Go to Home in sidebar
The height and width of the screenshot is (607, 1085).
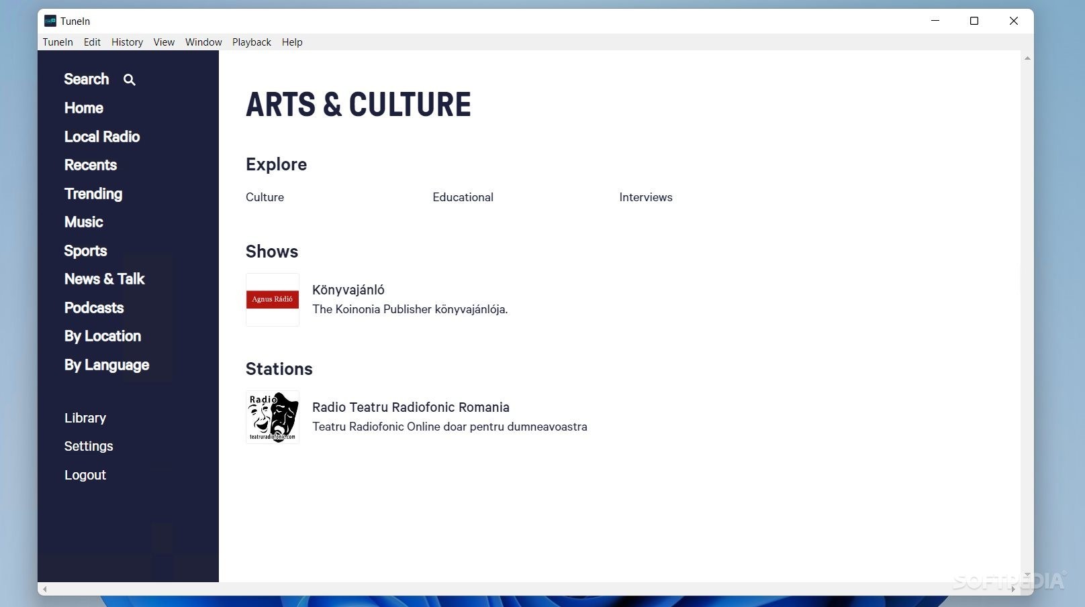click(x=84, y=108)
